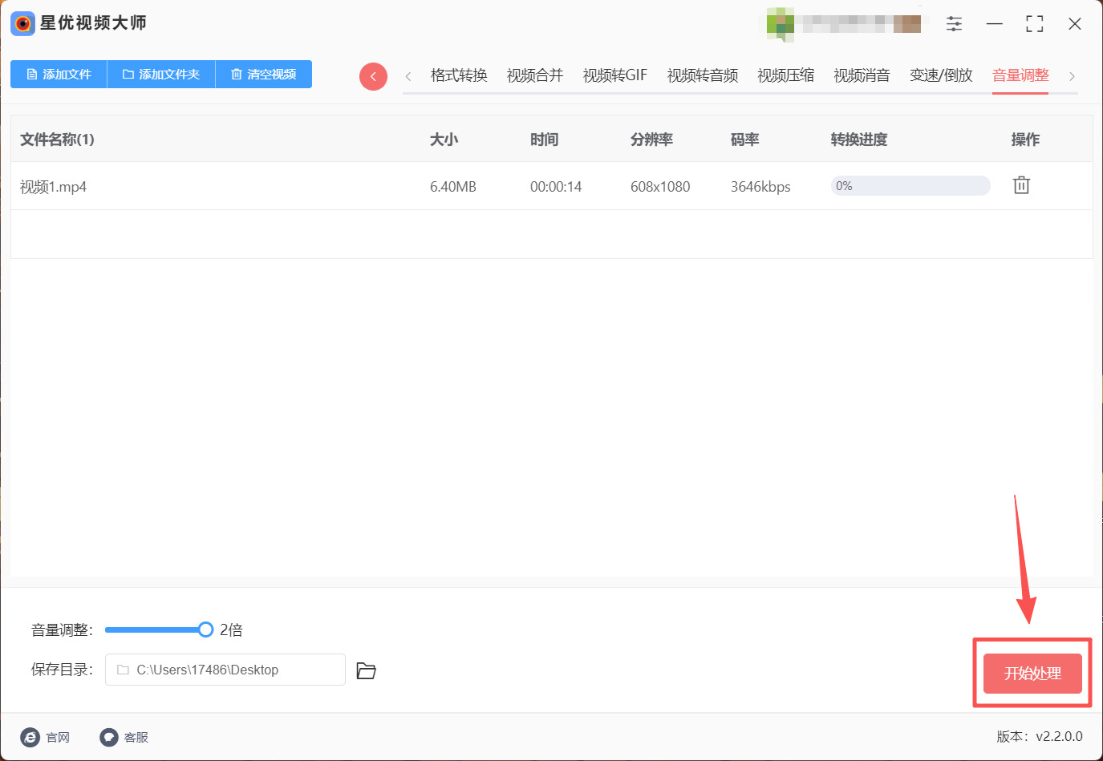
Task: Click the red back arrow circle icon
Action: point(373,76)
